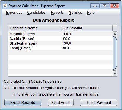Open the Settings menu

tap(75, 13)
